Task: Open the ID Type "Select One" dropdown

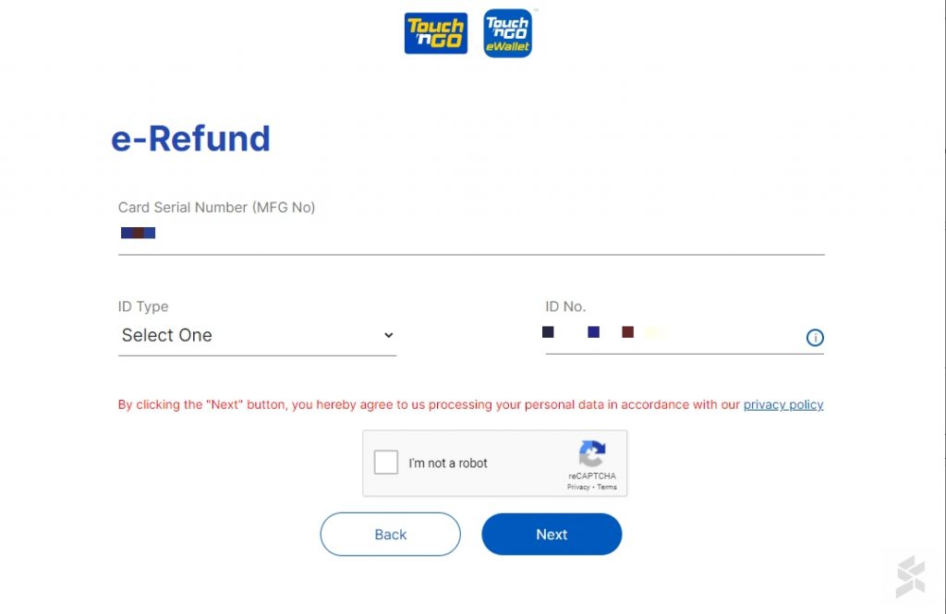Action: pyautogui.click(x=257, y=335)
